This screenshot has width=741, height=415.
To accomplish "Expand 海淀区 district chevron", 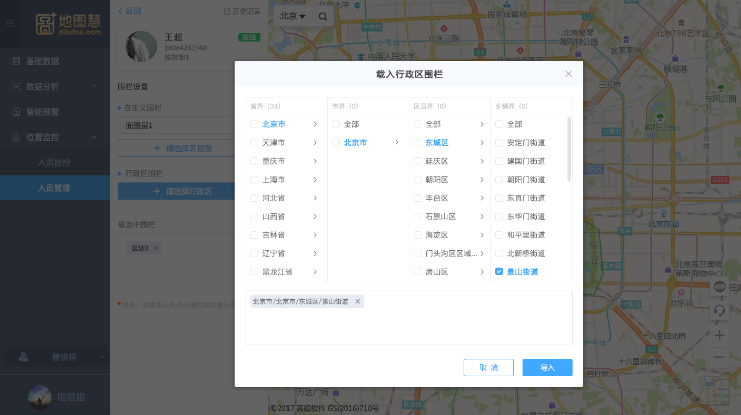I will 482,235.
